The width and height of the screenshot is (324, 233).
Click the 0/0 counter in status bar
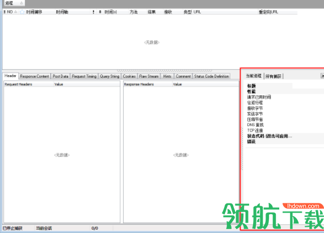[x=95, y=228]
